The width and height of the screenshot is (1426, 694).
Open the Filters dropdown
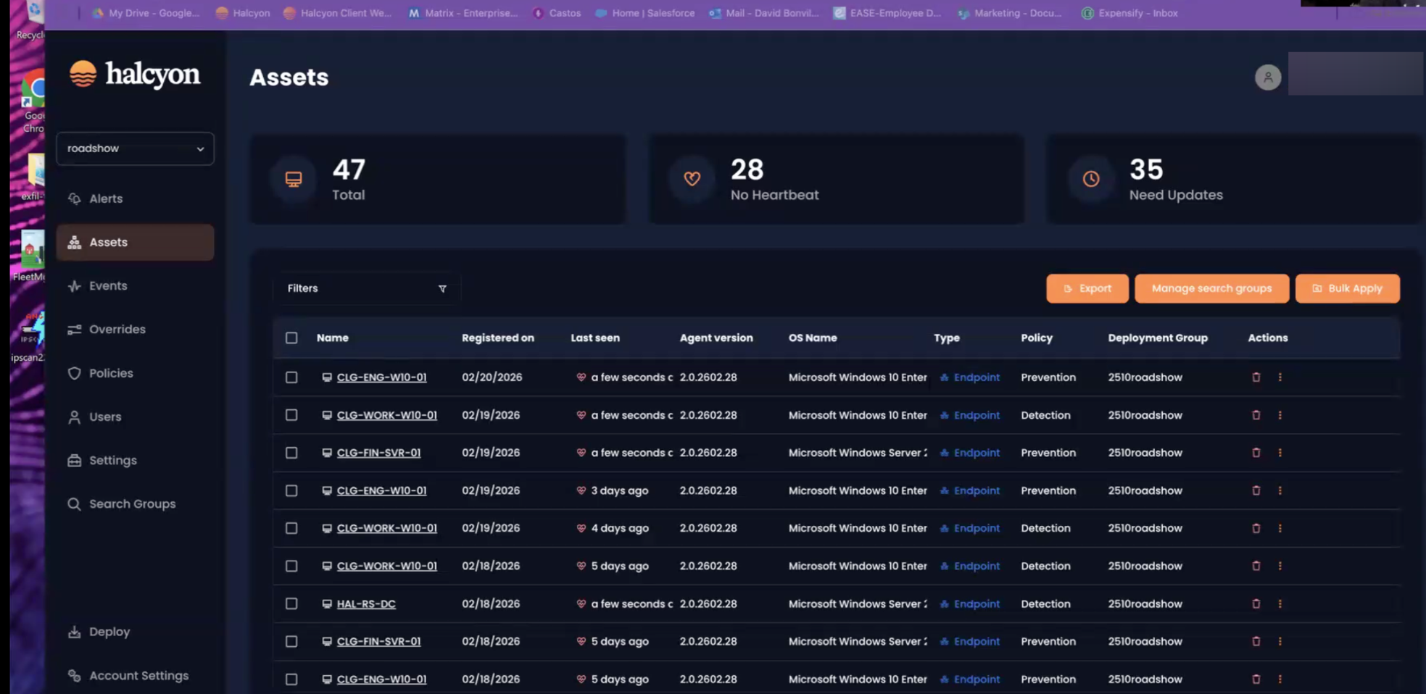pyautogui.click(x=366, y=288)
